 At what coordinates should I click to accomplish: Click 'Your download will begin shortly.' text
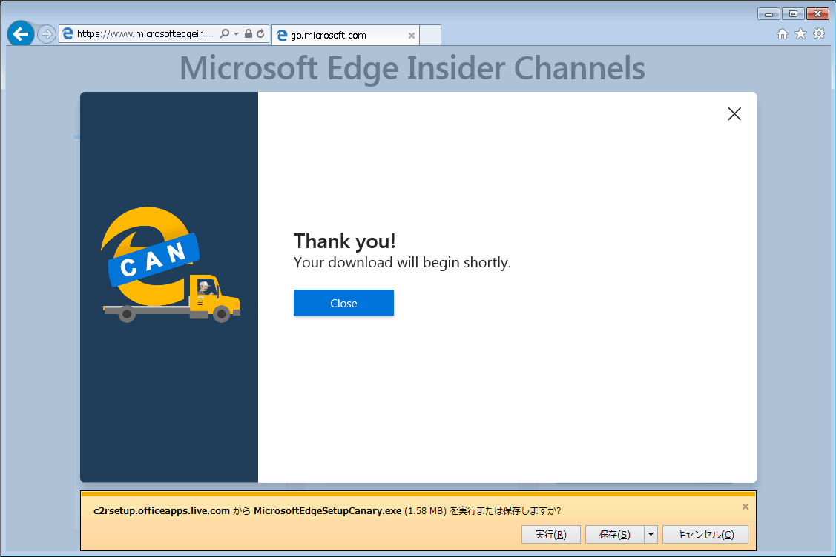402,262
